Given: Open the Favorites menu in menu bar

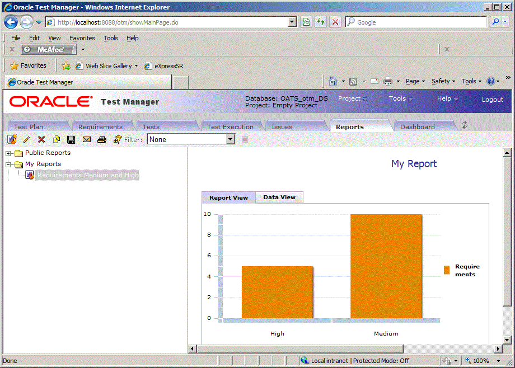Looking at the screenshot, I should tap(82, 38).
